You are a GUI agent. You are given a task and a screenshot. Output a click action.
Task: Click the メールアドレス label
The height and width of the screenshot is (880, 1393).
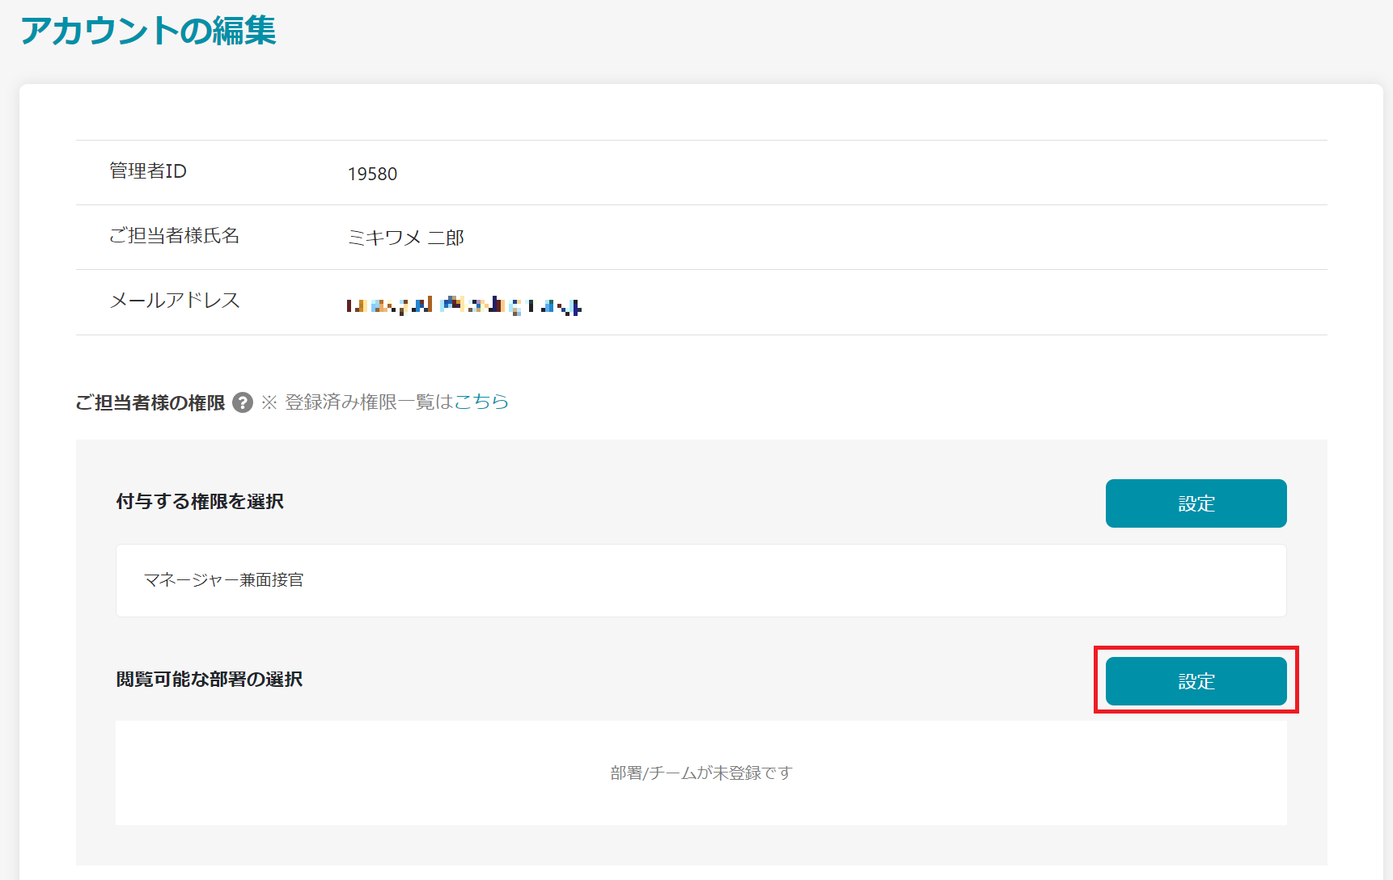[x=175, y=301]
